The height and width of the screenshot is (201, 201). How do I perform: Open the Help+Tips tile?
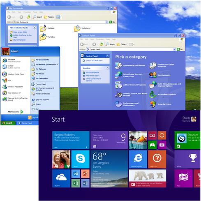coord(157,159)
